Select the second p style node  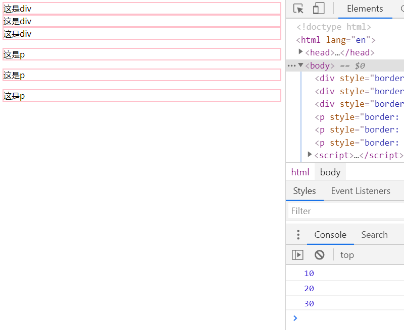coord(357,129)
